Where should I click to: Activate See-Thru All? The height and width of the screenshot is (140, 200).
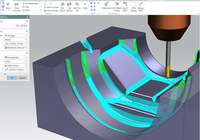(x=77, y=7)
